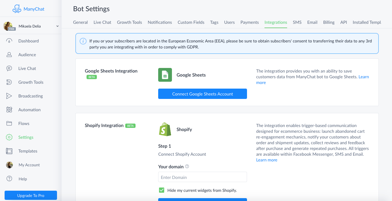Image resolution: width=392 pixels, height=201 pixels.
Task: Switch to the Users tab
Action: 229,22
